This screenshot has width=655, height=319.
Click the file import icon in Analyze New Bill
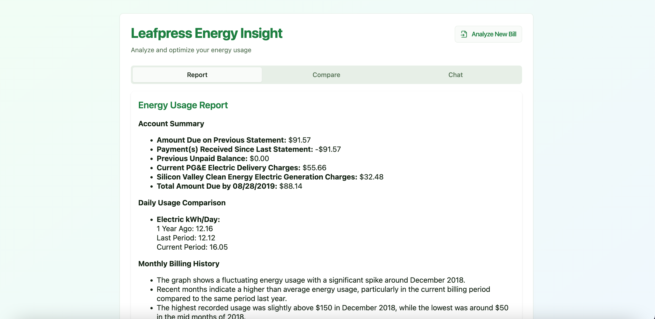click(464, 34)
